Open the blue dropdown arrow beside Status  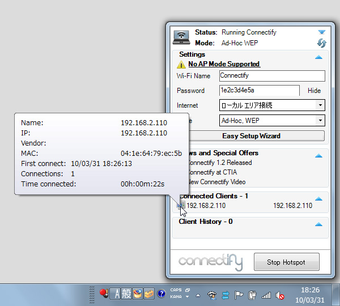(322, 32)
